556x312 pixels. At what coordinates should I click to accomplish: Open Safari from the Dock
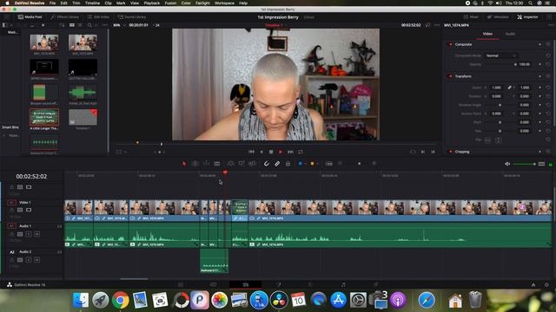(427, 300)
